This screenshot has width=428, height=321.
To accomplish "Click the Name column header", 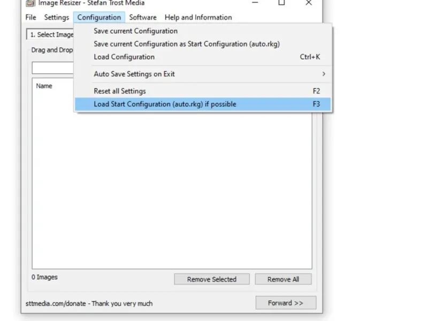I will [44, 86].
